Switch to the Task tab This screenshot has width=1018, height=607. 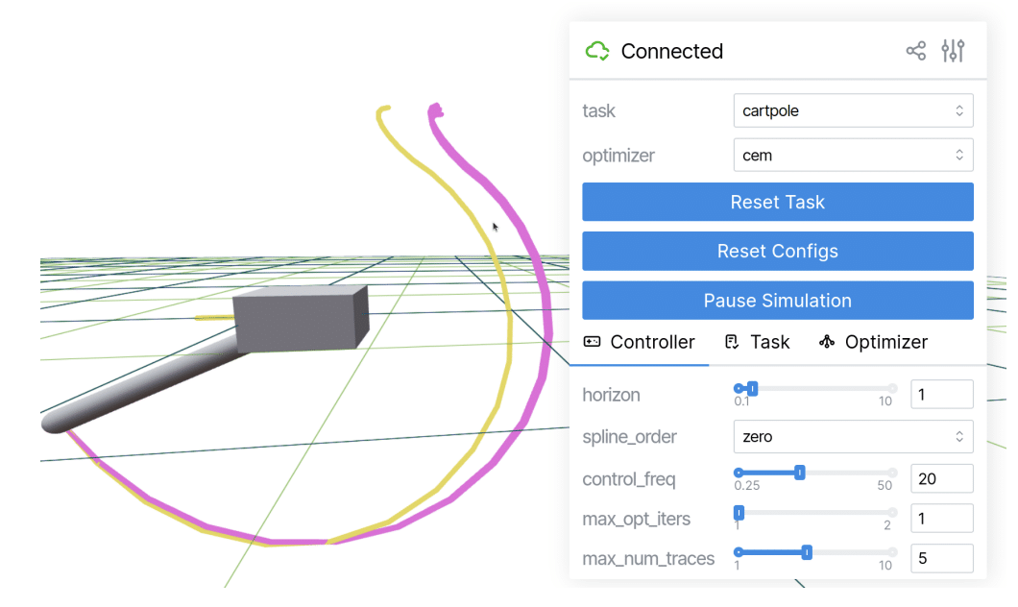click(757, 342)
